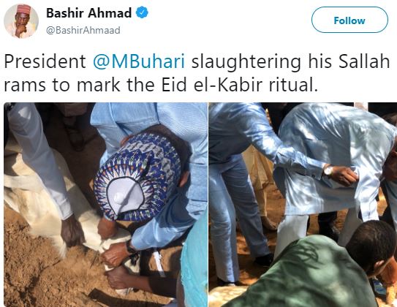Open the @BashirAhmaad handle
397x307 pixels.
tap(83, 31)
